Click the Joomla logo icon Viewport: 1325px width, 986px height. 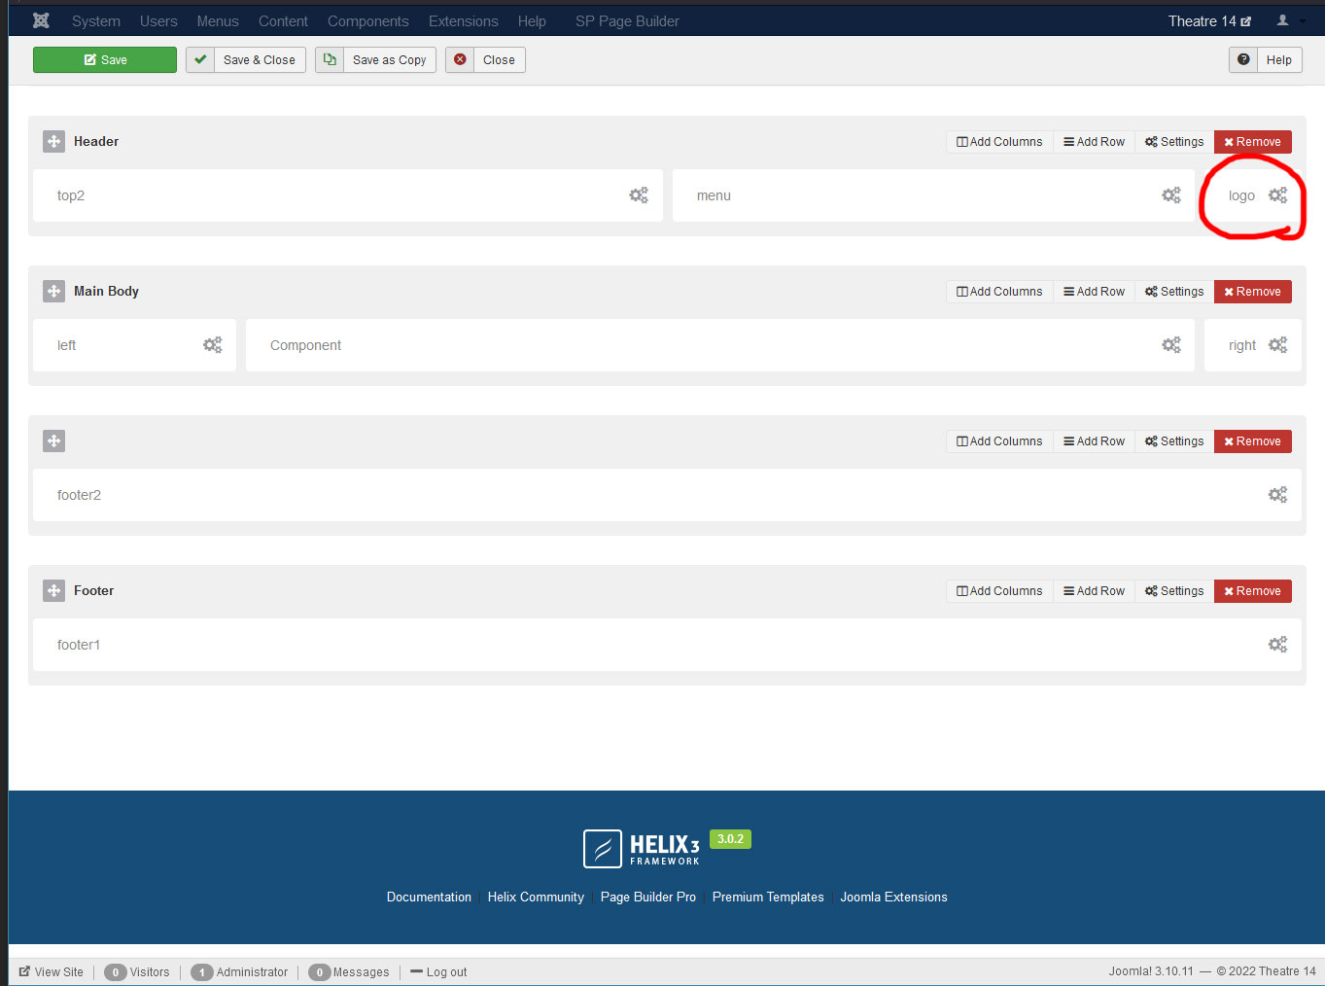tap(41, 20)
